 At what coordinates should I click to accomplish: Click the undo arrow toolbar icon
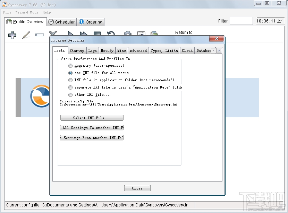click(x=111, y=34)
